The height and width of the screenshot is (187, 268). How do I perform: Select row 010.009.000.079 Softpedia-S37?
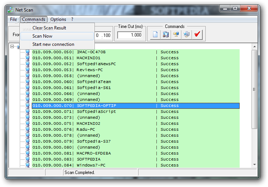click(x=135, y=141)
